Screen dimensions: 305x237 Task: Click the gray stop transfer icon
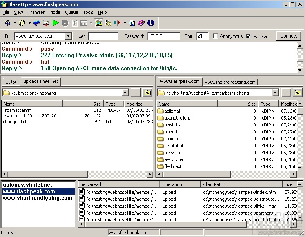point(65,23)
